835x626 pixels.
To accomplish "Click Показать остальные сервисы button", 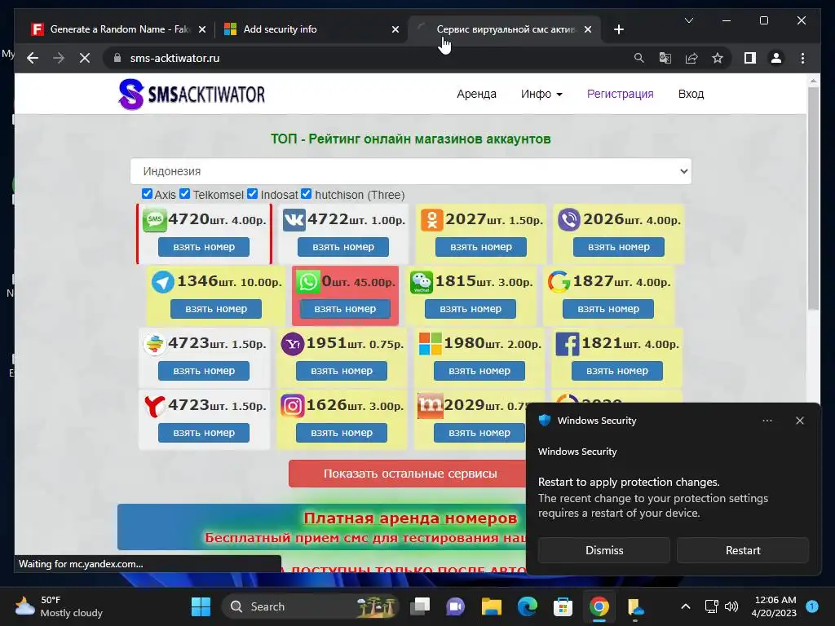I will 410,474.
